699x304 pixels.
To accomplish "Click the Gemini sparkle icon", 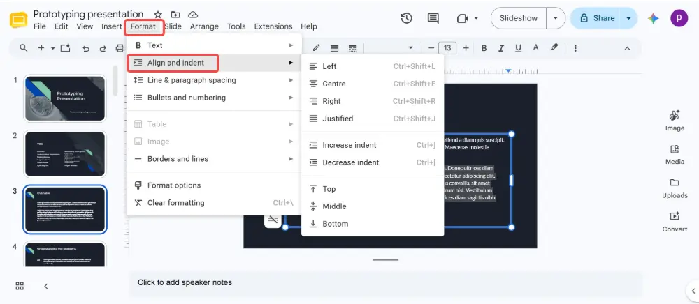I will [654, 18].
